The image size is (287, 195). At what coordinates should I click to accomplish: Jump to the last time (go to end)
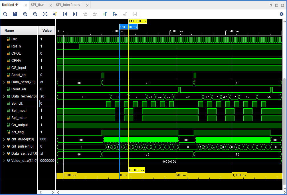(75, 14)
